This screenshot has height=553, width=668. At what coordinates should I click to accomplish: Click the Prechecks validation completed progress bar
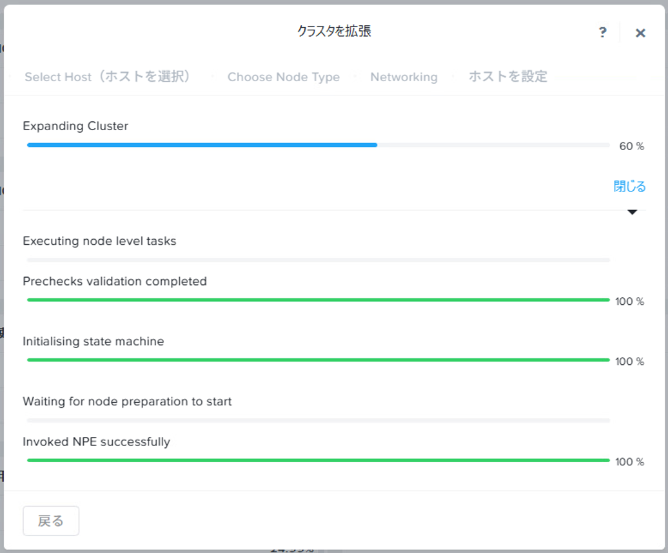coord(319,300)
